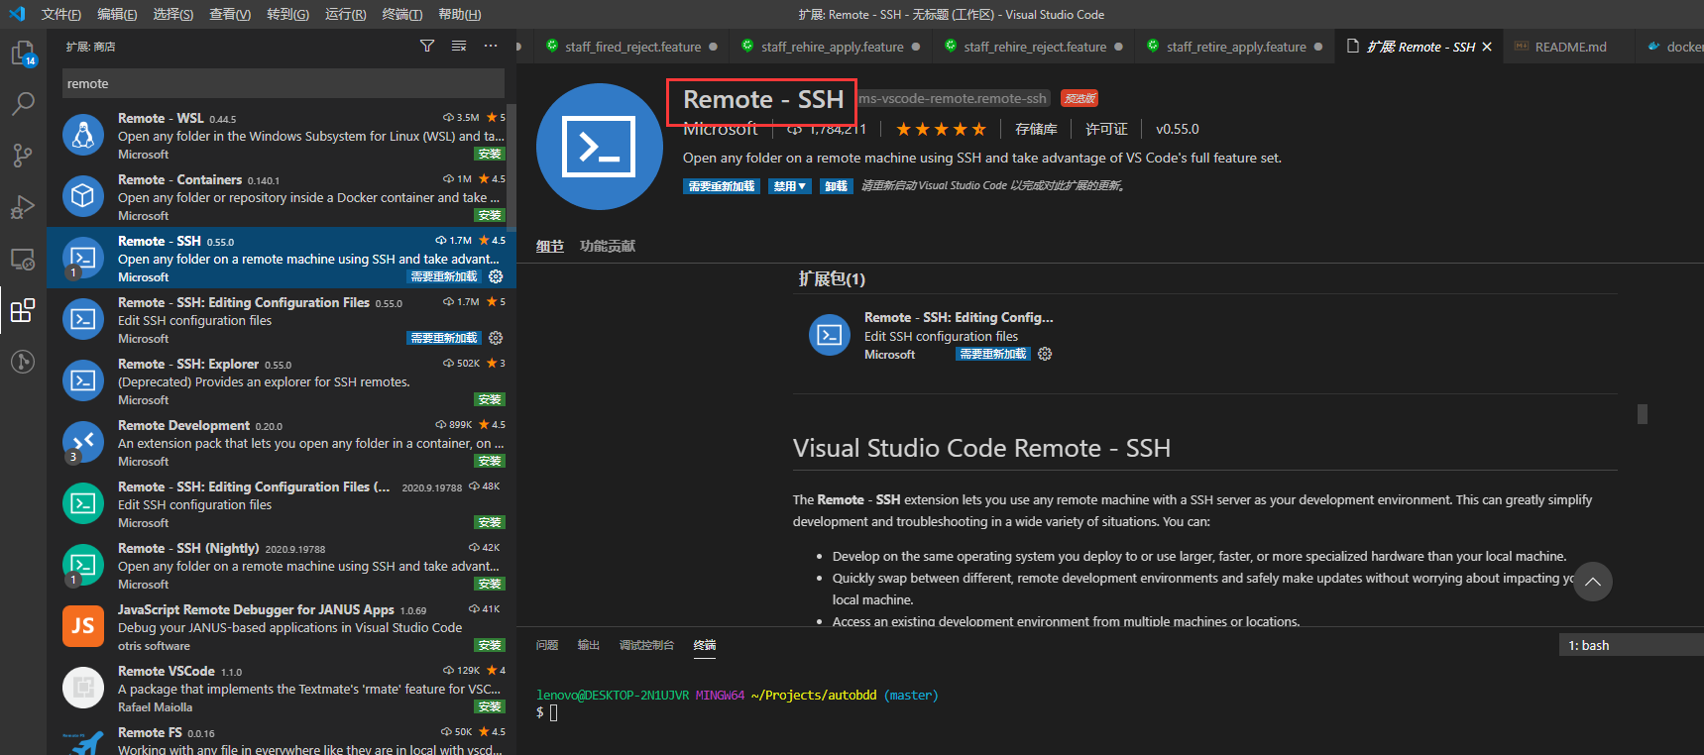Screen dimensions: 1704x755
Task: Install the Remote Development extension pack
Action: 490,461
